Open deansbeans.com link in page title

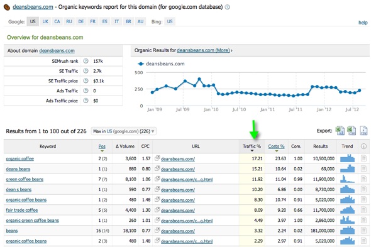pos(33,7)
